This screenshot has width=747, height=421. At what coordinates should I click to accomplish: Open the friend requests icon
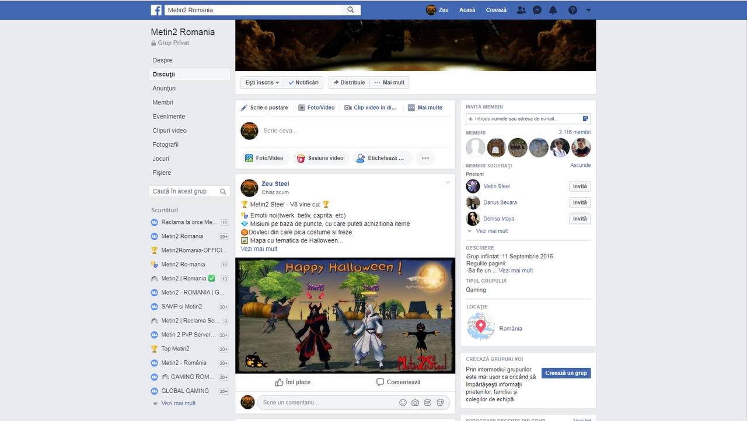point(521,10)
